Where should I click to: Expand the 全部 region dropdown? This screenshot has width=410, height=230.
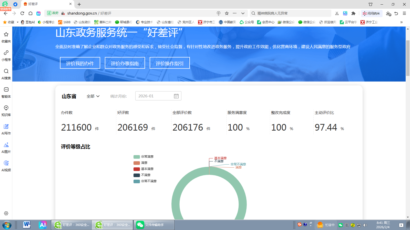(93, 96)
